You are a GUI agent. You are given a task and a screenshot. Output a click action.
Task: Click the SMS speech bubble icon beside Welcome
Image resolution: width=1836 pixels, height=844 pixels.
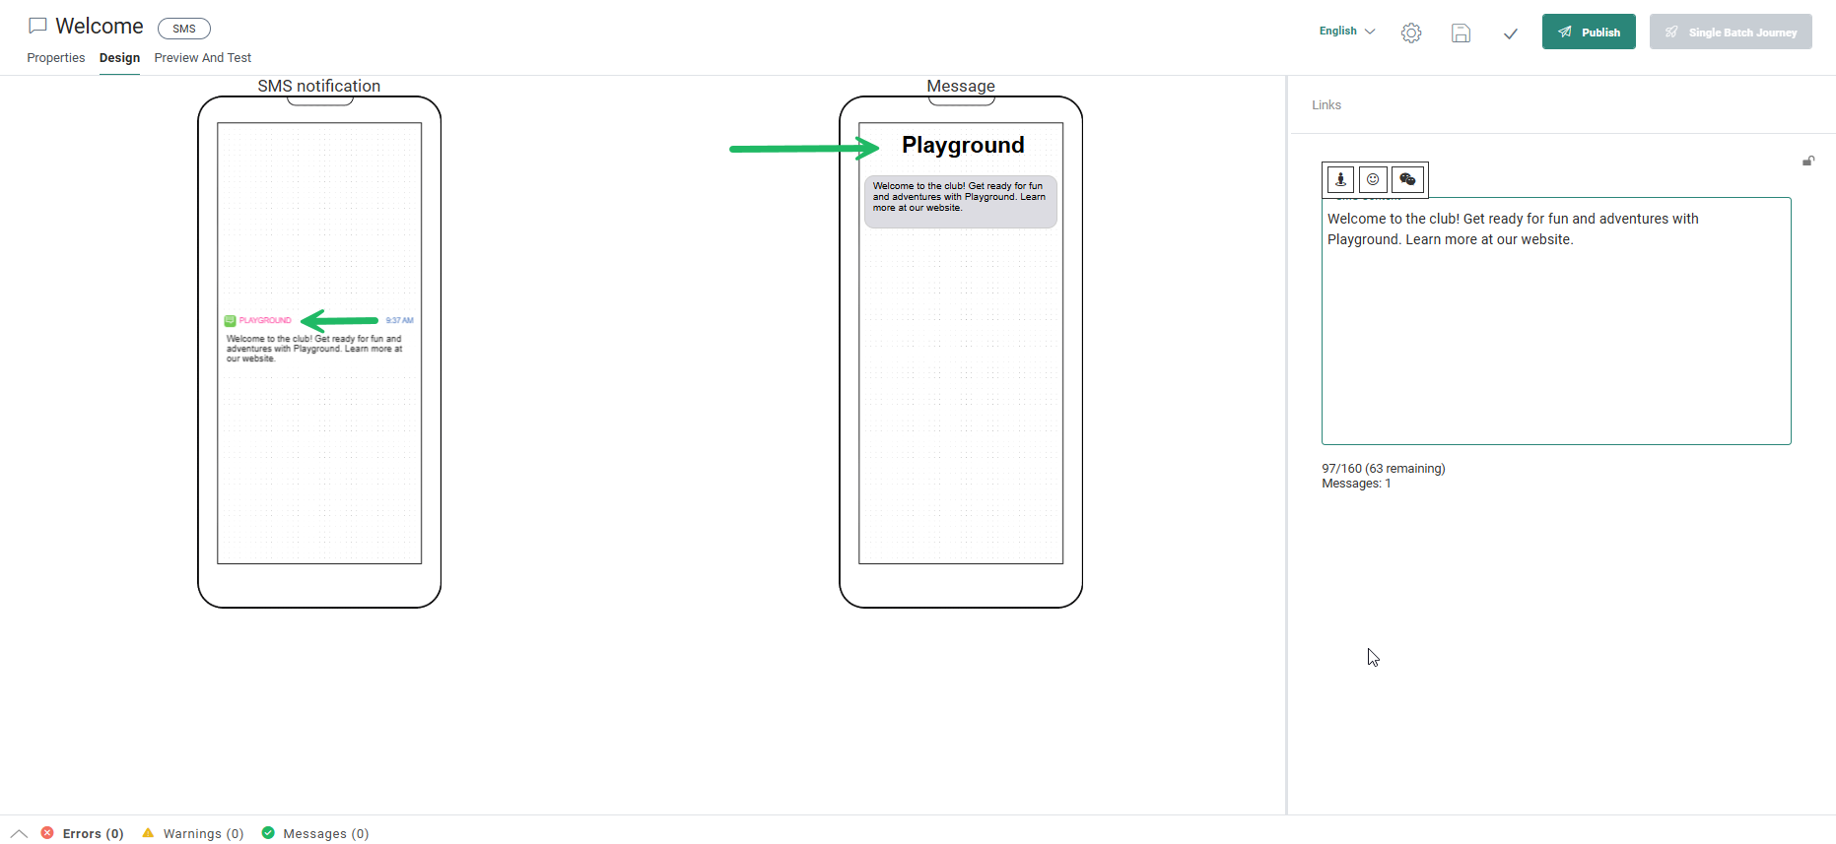pos(37,26)
